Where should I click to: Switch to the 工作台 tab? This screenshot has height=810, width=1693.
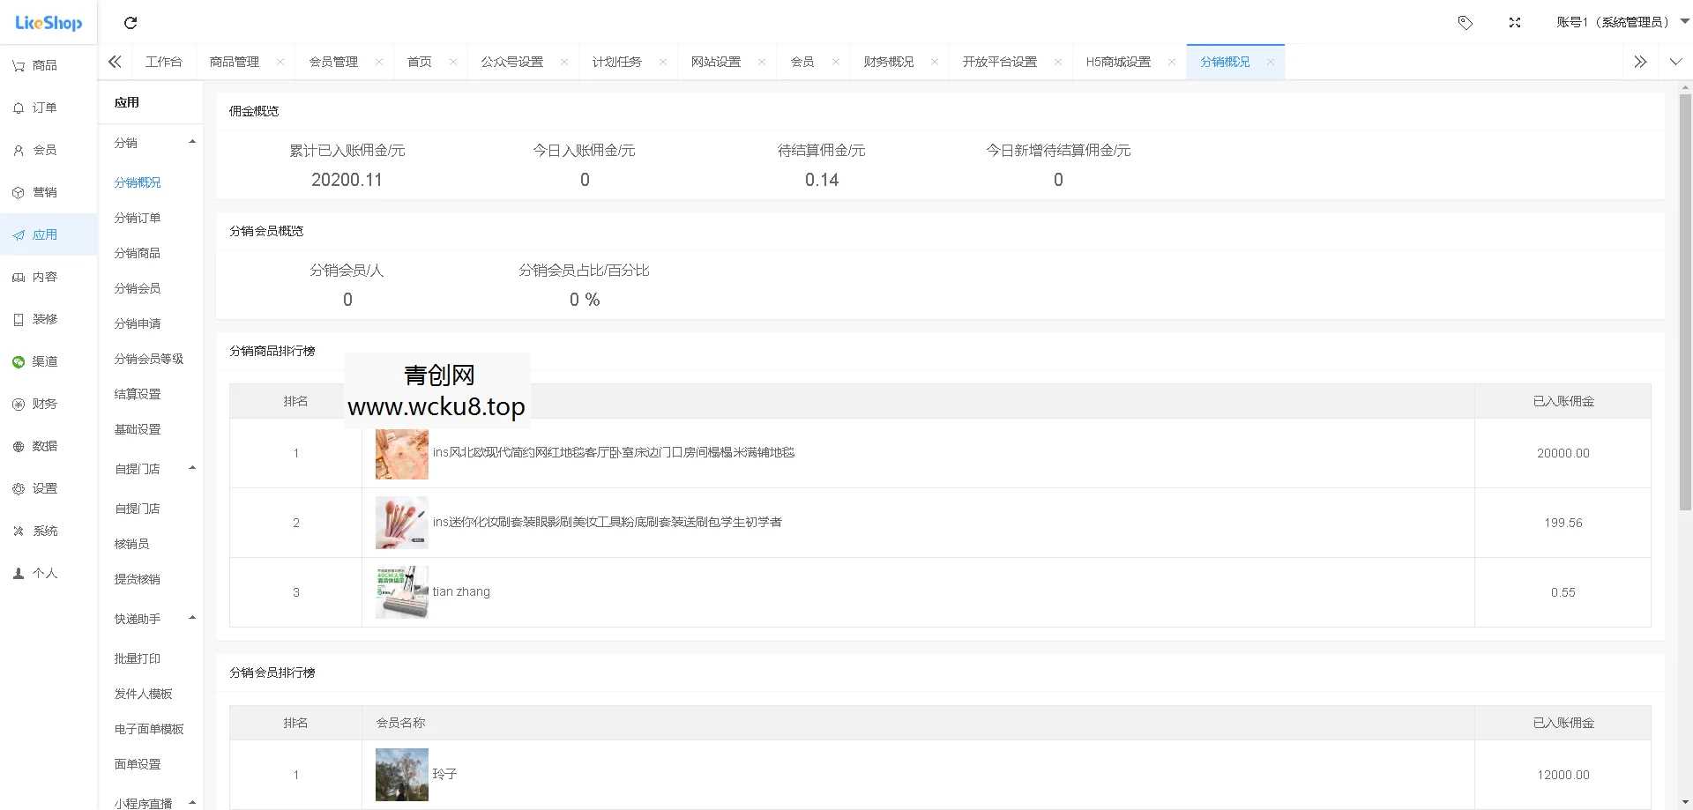click(164, 62)
